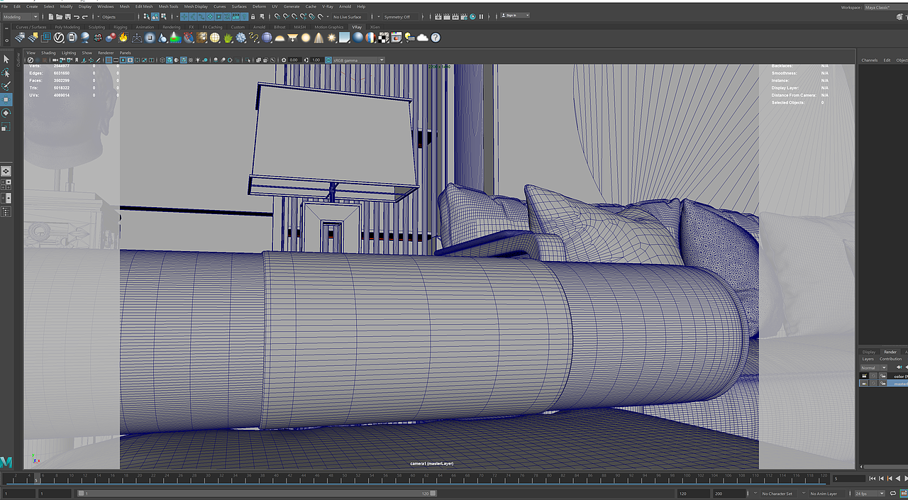The width and height of the screenshot is (908, 500).
Task: Choose the Lasso select tool
Action: click(x=6, y=72)
